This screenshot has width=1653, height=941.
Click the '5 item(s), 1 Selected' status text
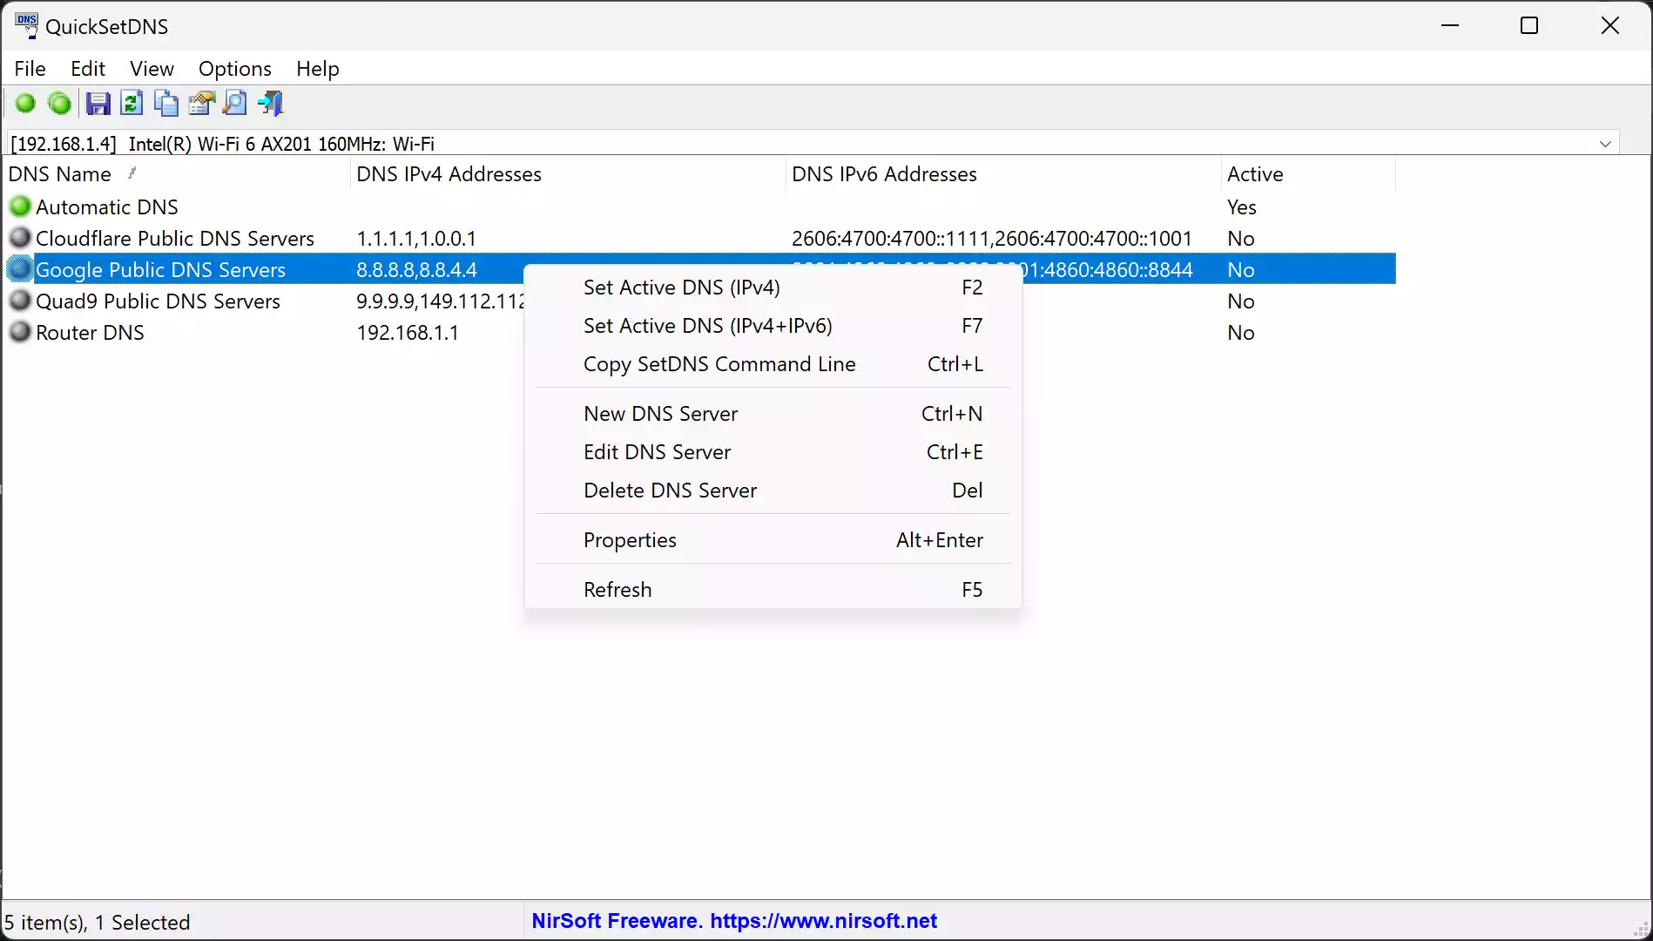click(97, 922)
